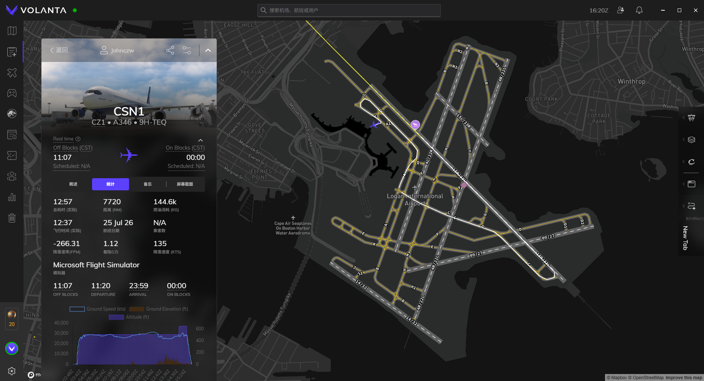704x381 pixels.
Task: Toggle Altitude series in chart legend
Action: [x=129, y=317]
